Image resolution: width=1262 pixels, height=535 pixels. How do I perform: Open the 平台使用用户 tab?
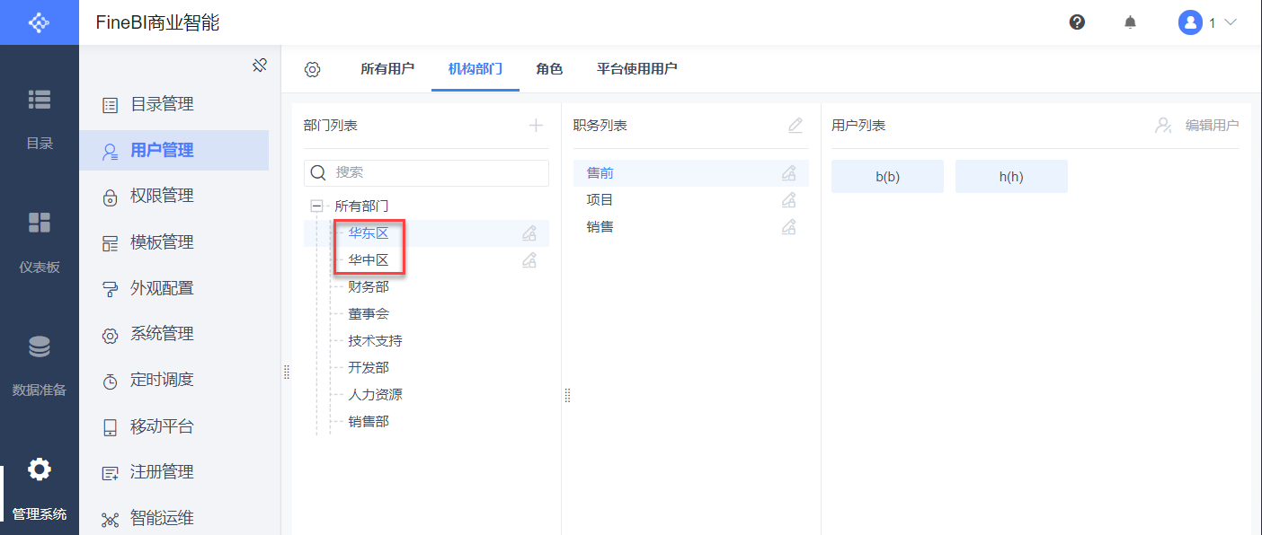pos(636,69)
